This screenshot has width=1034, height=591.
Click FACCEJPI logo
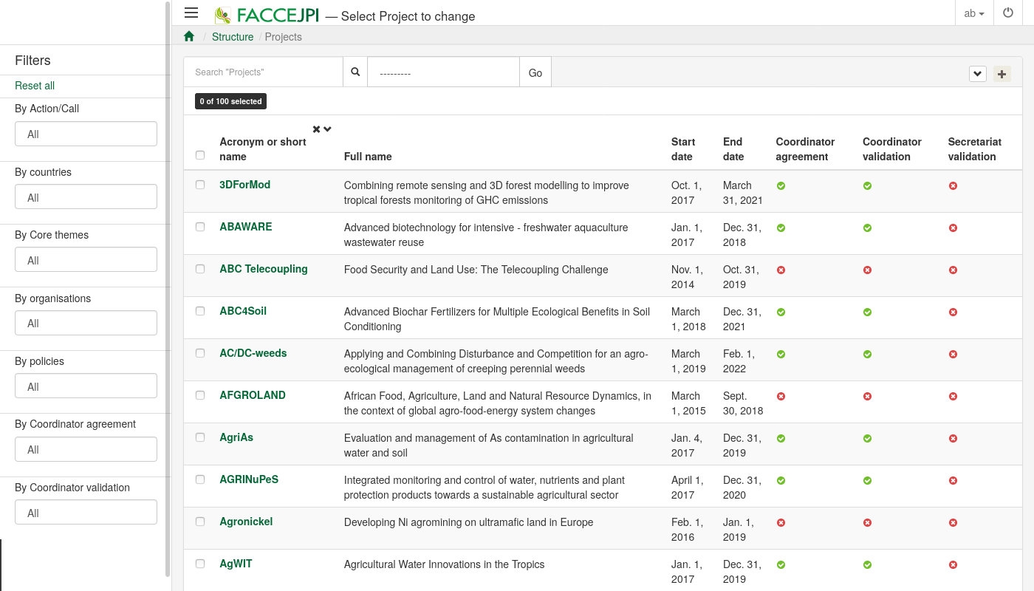point(267,16)
